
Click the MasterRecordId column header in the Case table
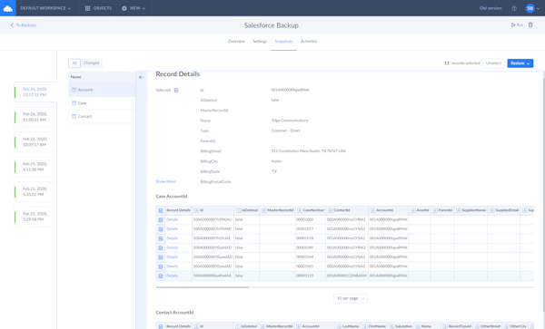click(277, 210)
